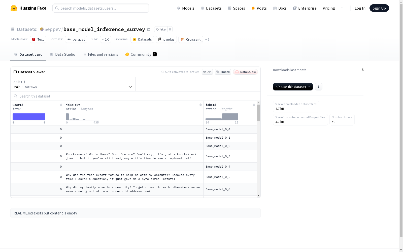Click the 'Why did the tech expert' joke cell
The height and width of the screenshot is (252, 403).
coord(133,177)
